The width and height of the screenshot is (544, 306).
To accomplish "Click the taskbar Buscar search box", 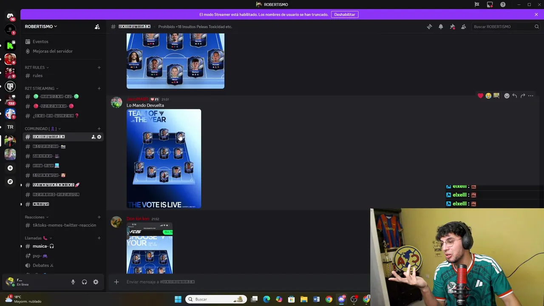I will [x=217, y=299].
